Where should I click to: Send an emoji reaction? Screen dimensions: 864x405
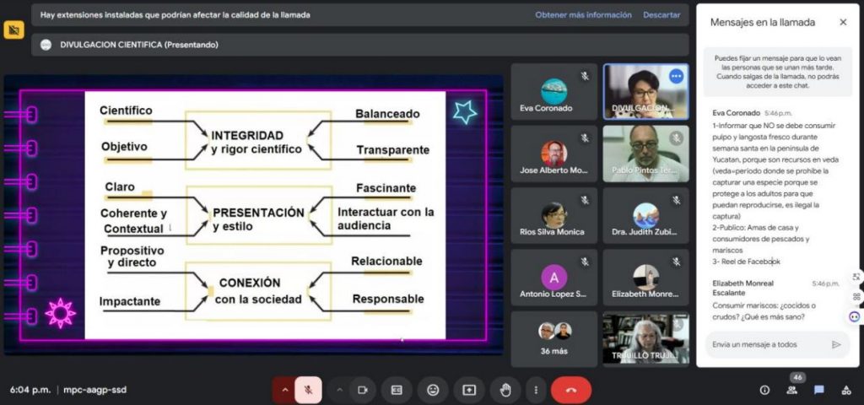point(433,390)
